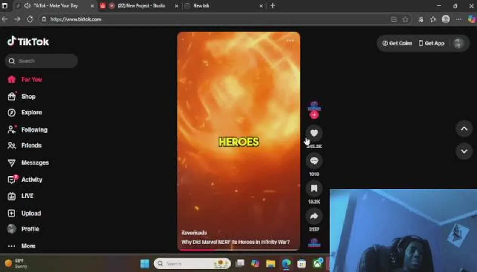Open Microsoft Store from the taskbar
The image size is (477, 272).
pos(302,263)
